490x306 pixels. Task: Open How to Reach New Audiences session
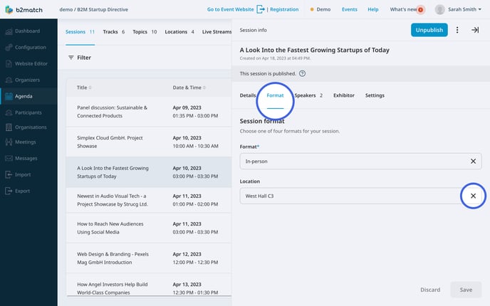[x=149, y=228]
